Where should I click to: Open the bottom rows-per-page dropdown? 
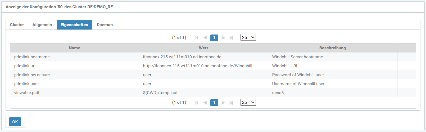248,102
